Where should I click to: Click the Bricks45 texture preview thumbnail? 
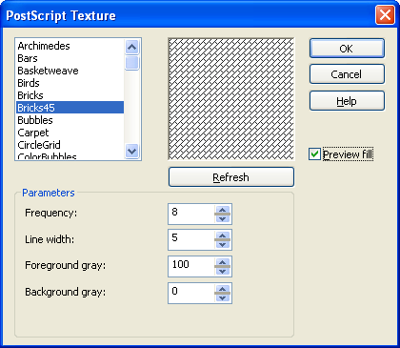(x=231, y=99)
